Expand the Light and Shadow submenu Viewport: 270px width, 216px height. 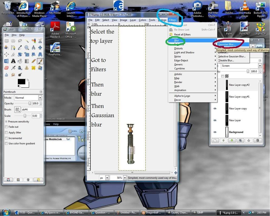[192, 52]
